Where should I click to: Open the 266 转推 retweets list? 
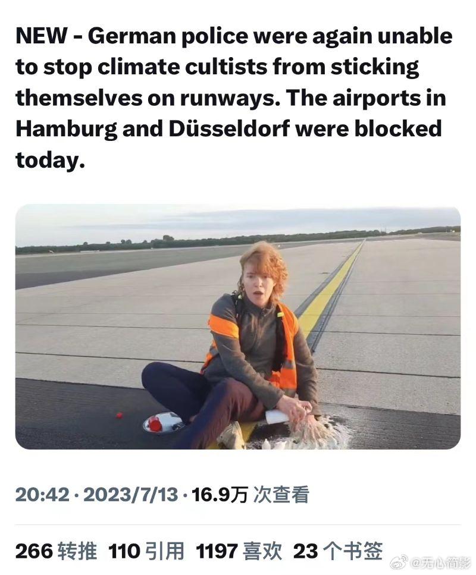pos(56,551)
